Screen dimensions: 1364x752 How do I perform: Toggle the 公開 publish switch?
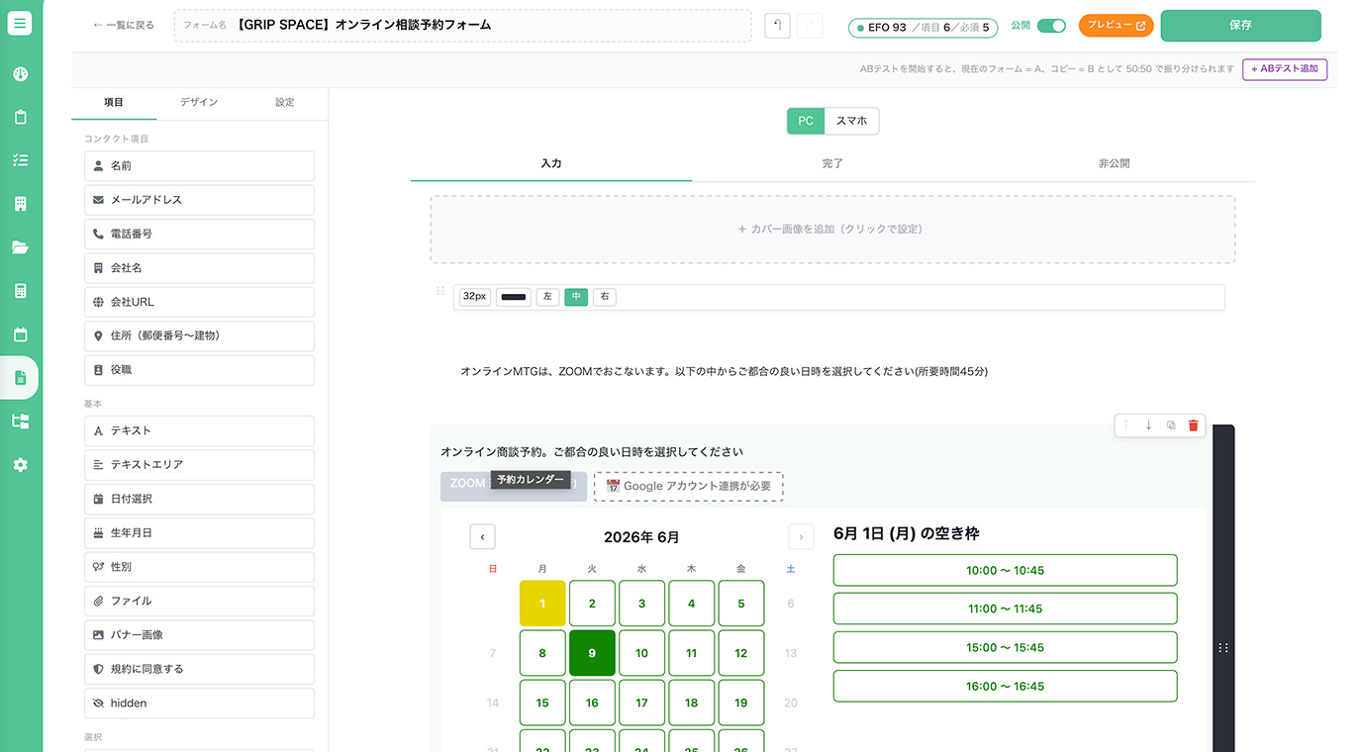(x=1051, y=26)
